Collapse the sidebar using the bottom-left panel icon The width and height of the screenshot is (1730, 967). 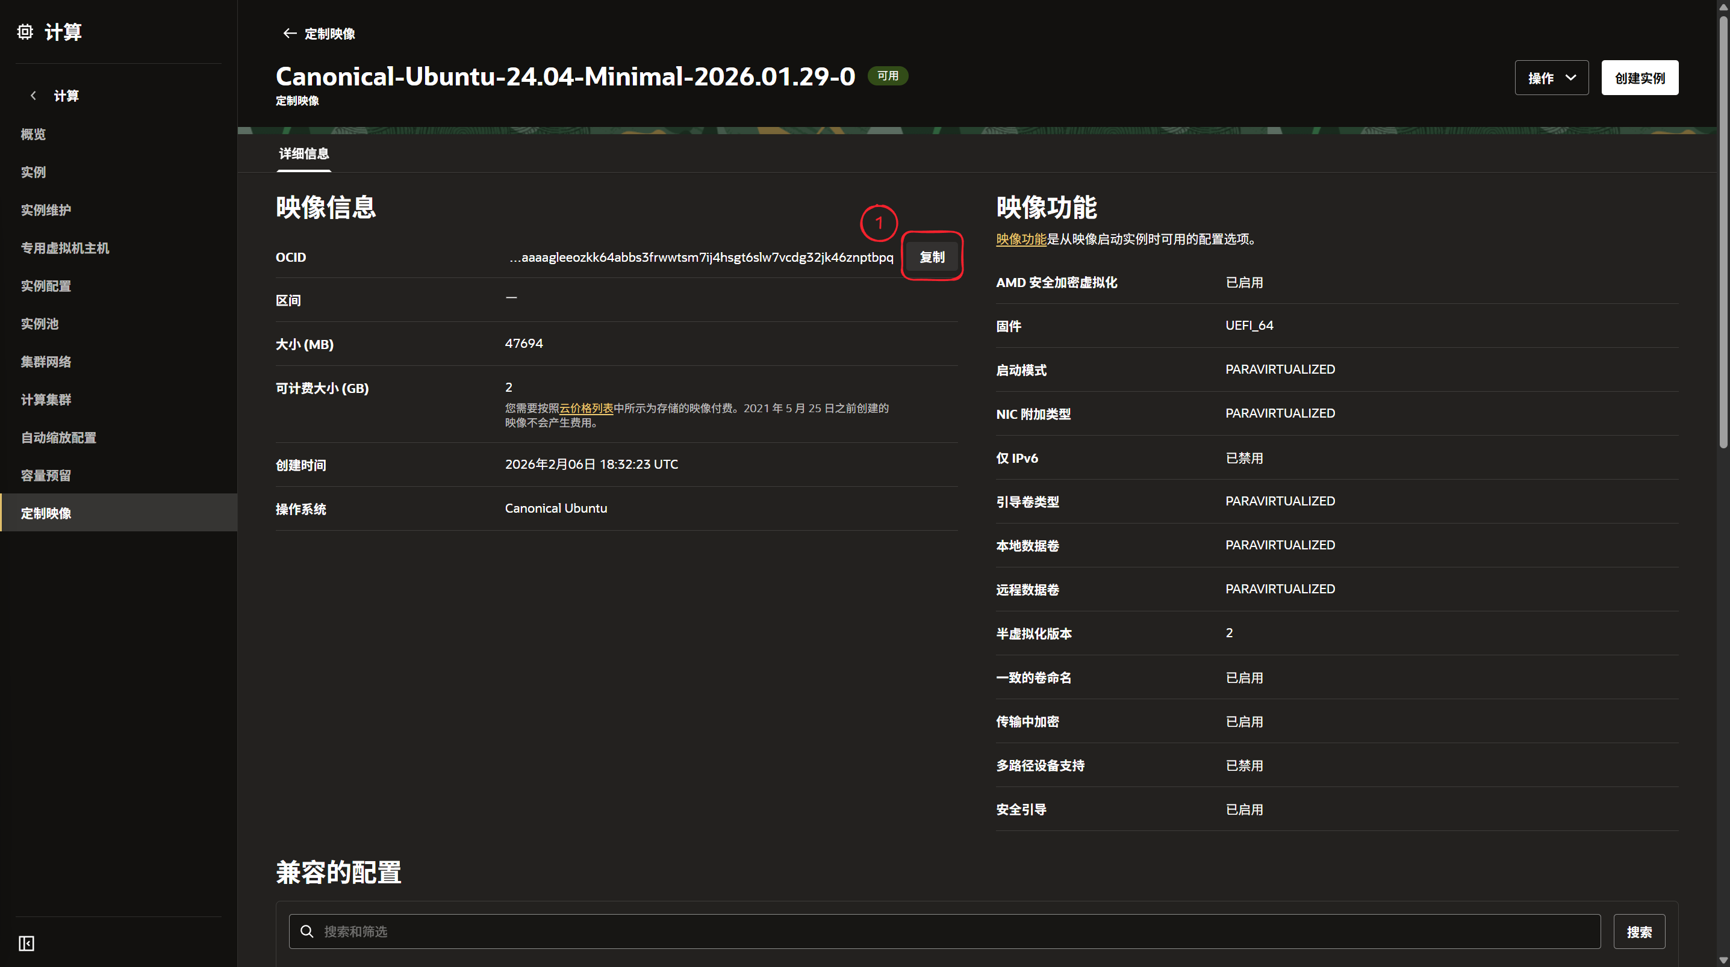[x=26, y=944]
